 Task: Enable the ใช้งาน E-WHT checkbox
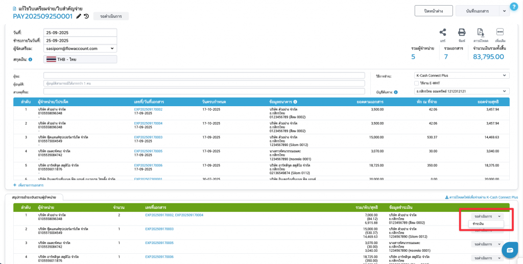coord(416,83)
